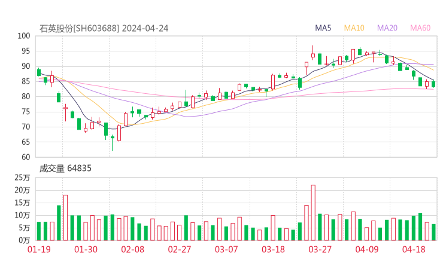
Task: Click the 成交量 64835 volume label
Action: pos(65,169)
